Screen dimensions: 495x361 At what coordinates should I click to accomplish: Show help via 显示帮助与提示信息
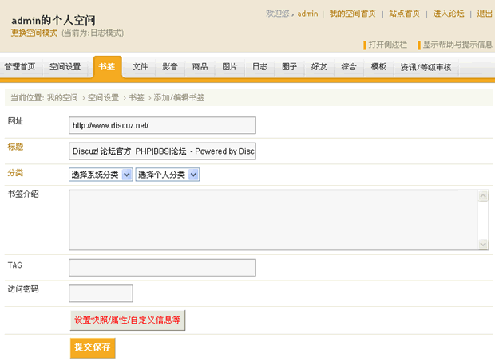pyautogui.click(x=457, y=45)
